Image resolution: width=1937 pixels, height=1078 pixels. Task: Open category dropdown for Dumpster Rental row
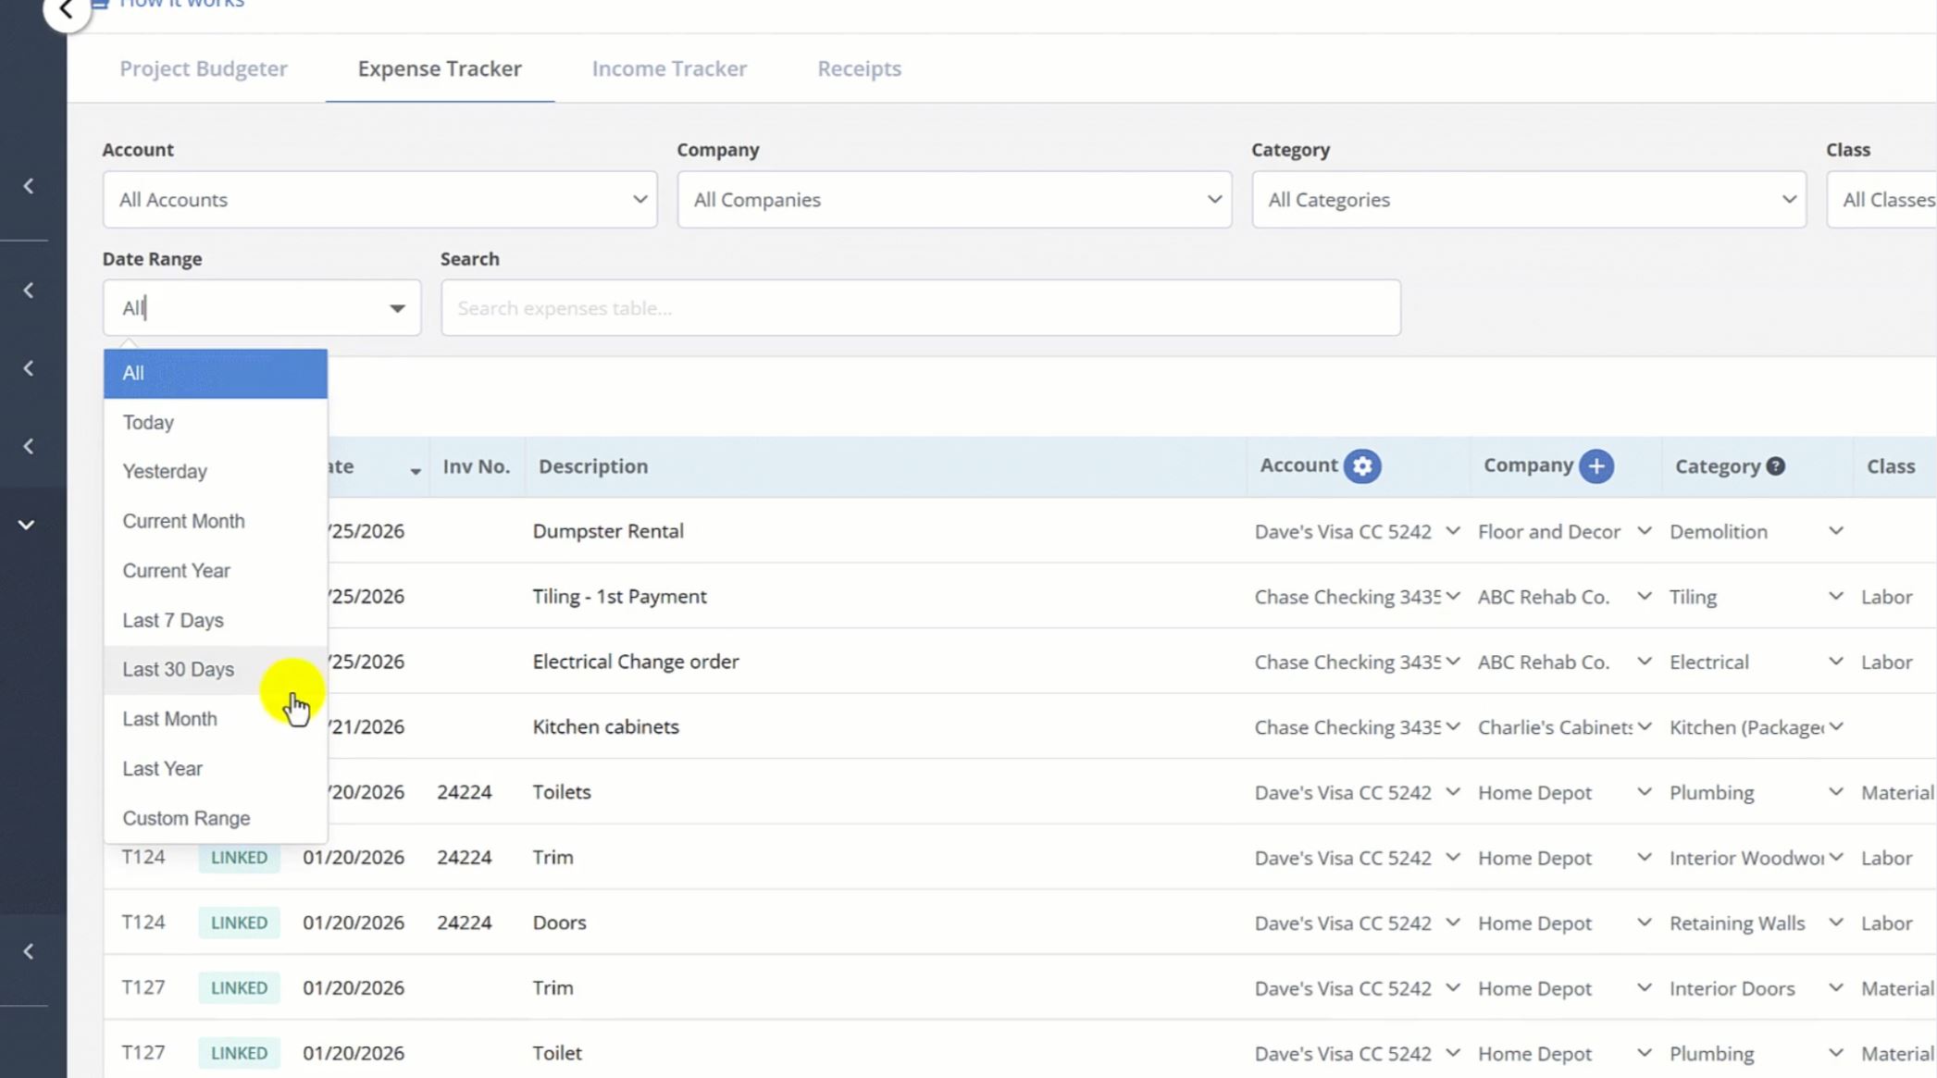click(x=1835, y=531)
